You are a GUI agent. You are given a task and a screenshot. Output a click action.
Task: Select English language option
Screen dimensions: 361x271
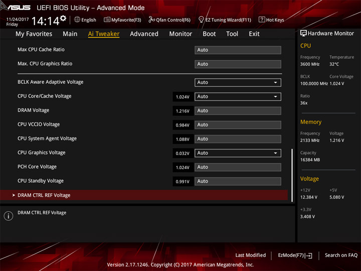click(x=88, y=20)
